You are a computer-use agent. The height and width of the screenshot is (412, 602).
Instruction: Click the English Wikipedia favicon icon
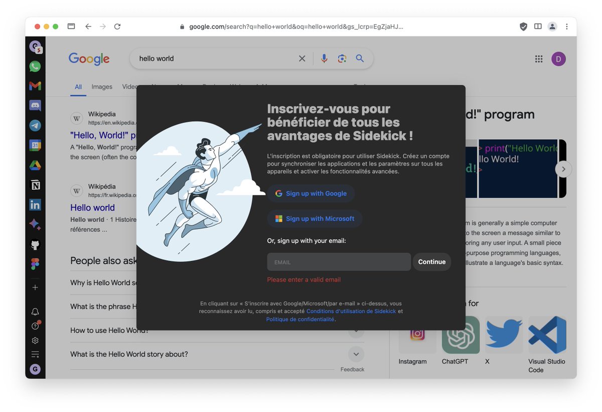(x=77, y=119)
